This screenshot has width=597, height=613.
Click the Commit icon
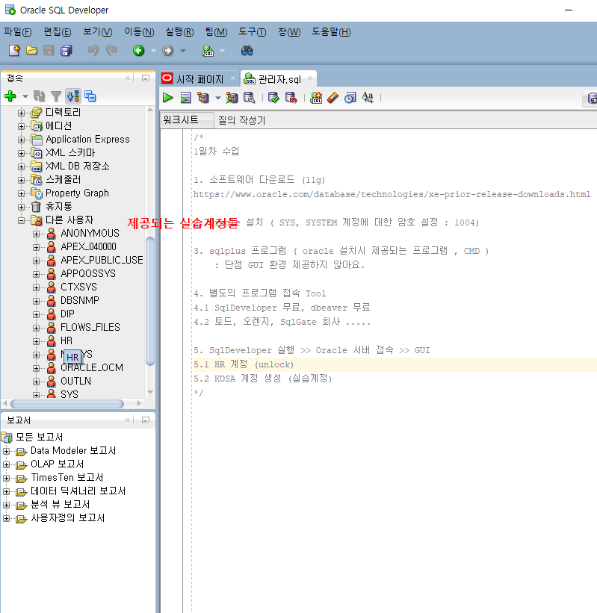(274, 98)
